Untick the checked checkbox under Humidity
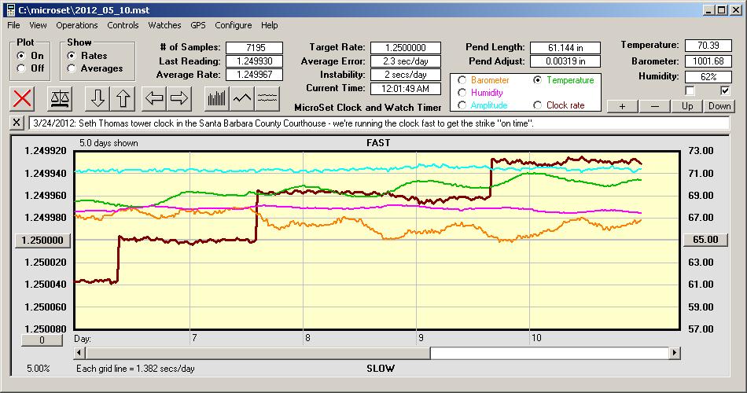Image resolution: width=747 pixels, height=393 pixels. (725, 90)
